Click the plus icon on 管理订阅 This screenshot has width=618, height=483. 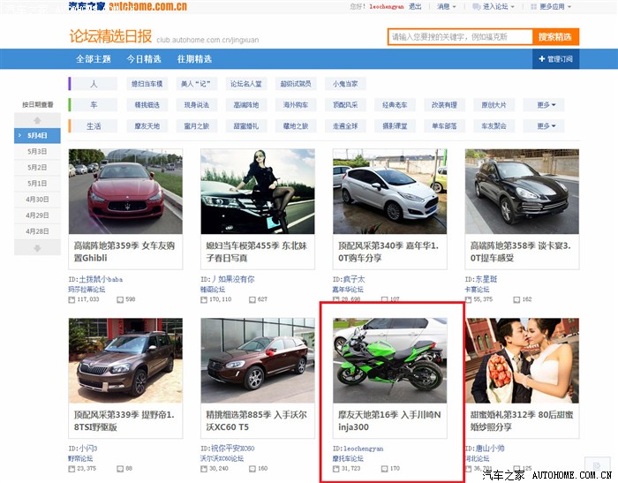539,59
